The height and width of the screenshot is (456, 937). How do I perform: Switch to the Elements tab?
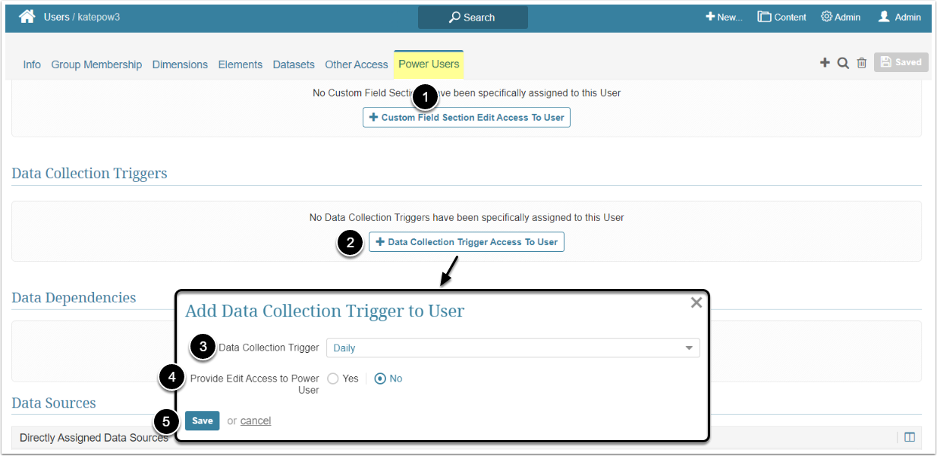pos(241,64)
